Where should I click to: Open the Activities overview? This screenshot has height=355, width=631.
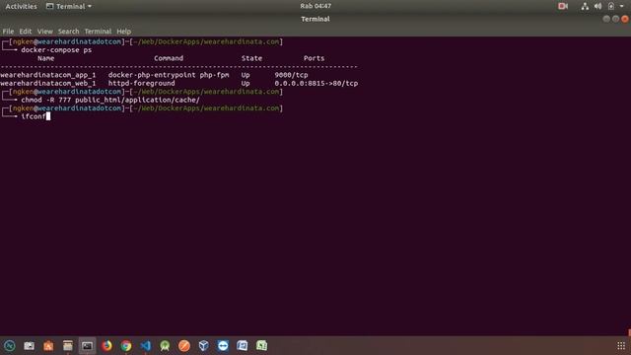(x=21, y=7)
